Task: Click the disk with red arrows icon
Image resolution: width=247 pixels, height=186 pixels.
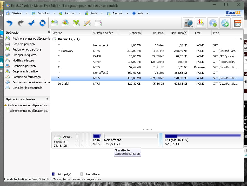Action: click(201, 23)
